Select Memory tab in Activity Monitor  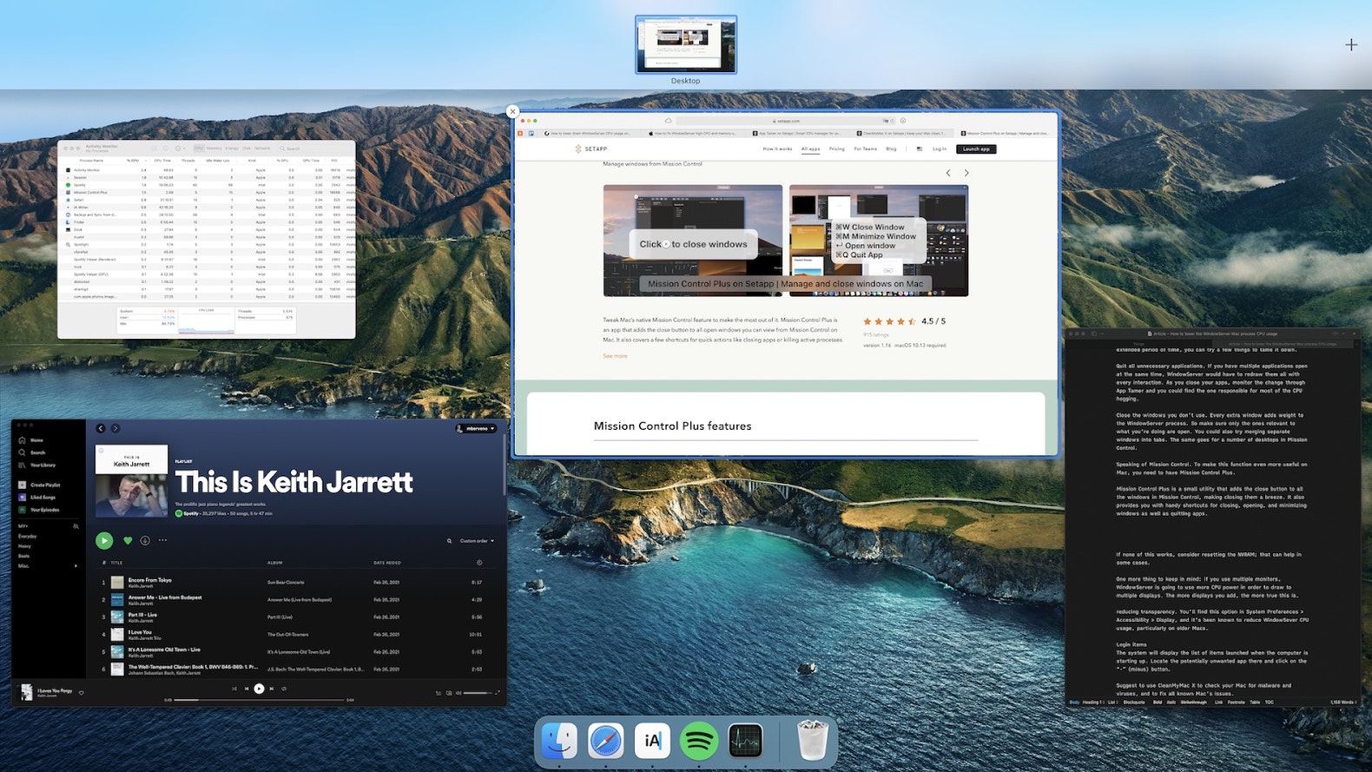(214, 148)
